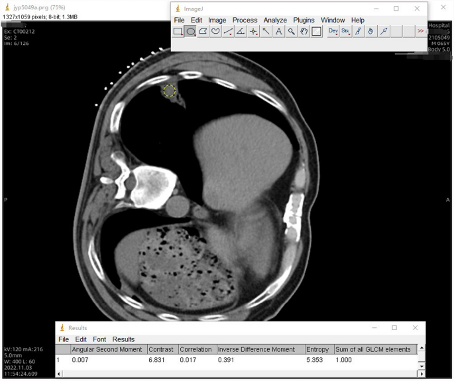Select the Straight Line tool
Viewport: 454px width, 381px height.
click(228, 31)
